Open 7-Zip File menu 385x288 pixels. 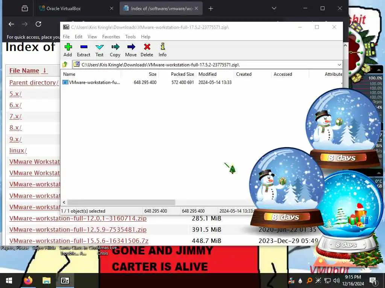[x=66, y=37]
